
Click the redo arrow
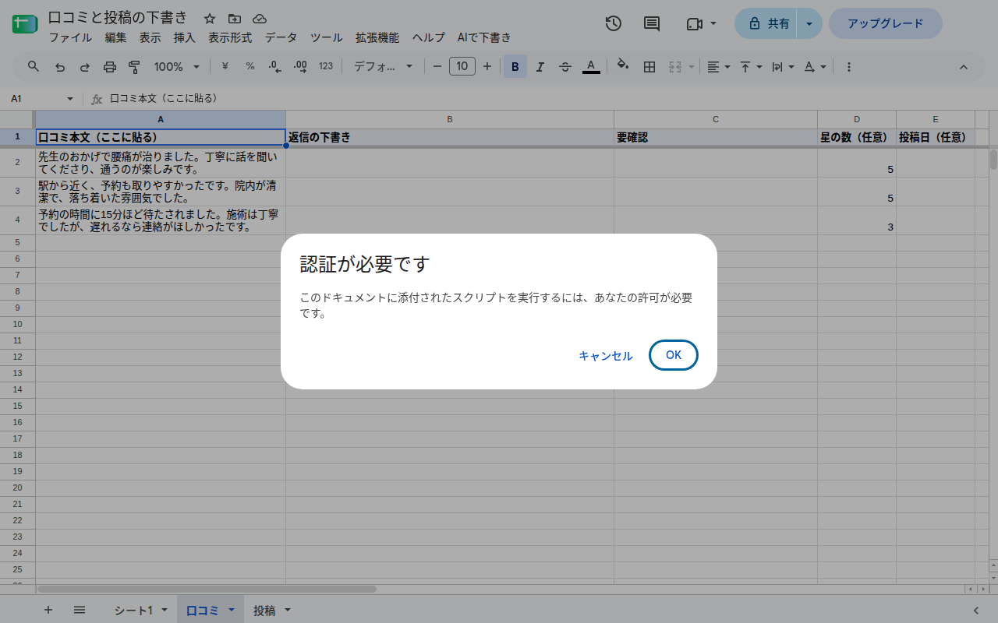[x=85, y=67]
